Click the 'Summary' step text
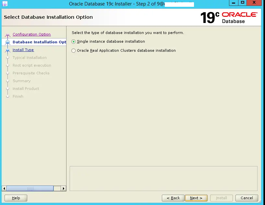This screenshot has width=265, height=205. (x=22, y=81)
